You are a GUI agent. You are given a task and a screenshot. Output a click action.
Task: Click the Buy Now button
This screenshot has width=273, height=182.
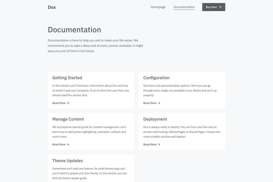coord(214,6)
